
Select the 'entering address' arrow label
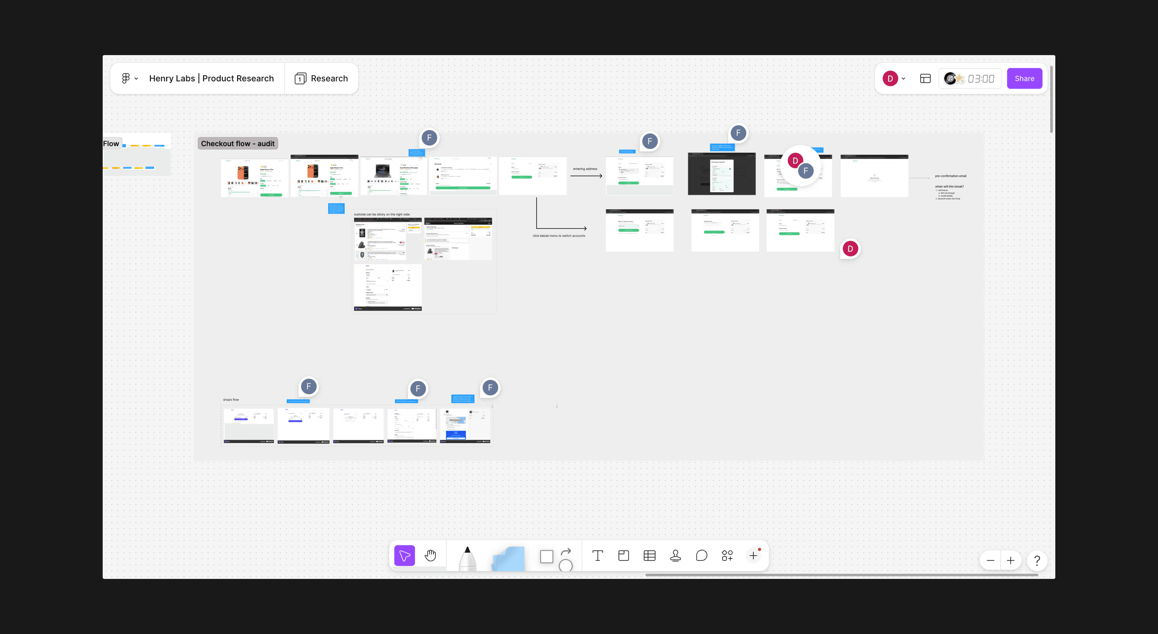point(585,169)
